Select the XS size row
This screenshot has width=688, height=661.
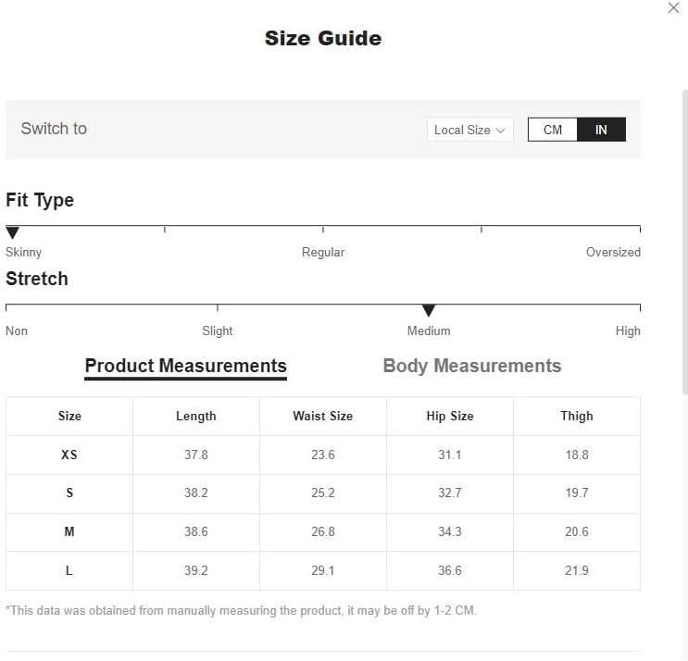pos(69,455)
